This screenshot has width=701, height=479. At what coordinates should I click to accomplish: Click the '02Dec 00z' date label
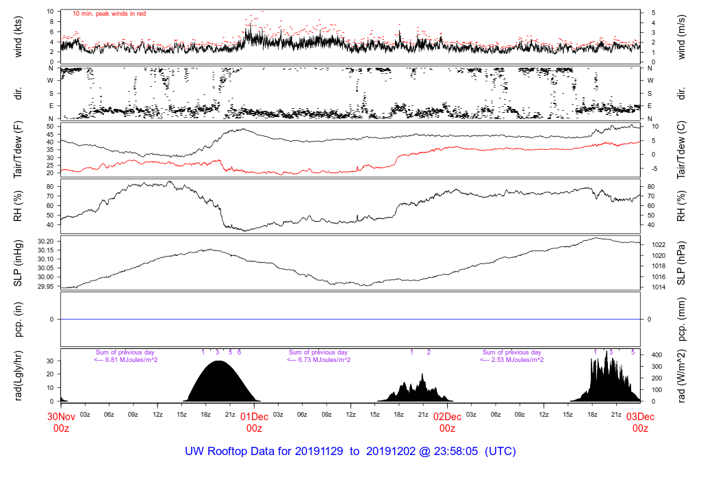pyautogui.click(x=447, y=423)
